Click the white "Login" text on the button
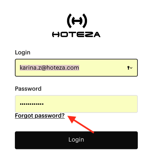 (x=76, y=140)
